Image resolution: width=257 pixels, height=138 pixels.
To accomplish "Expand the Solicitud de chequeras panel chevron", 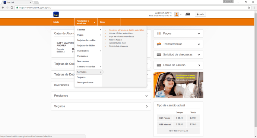I will point(199,55).
